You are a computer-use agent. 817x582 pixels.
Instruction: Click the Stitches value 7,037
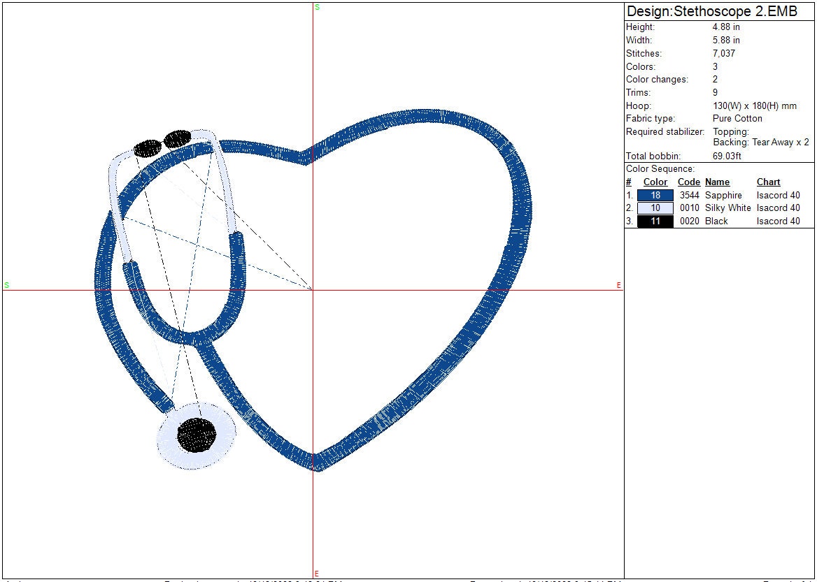click(724, 54)
